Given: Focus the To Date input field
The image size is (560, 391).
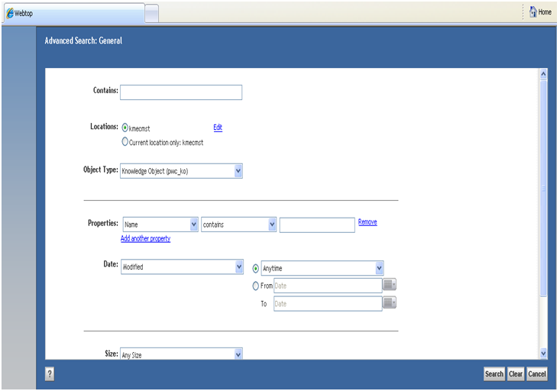Looking at the screenshot, I should coord(328,304).
